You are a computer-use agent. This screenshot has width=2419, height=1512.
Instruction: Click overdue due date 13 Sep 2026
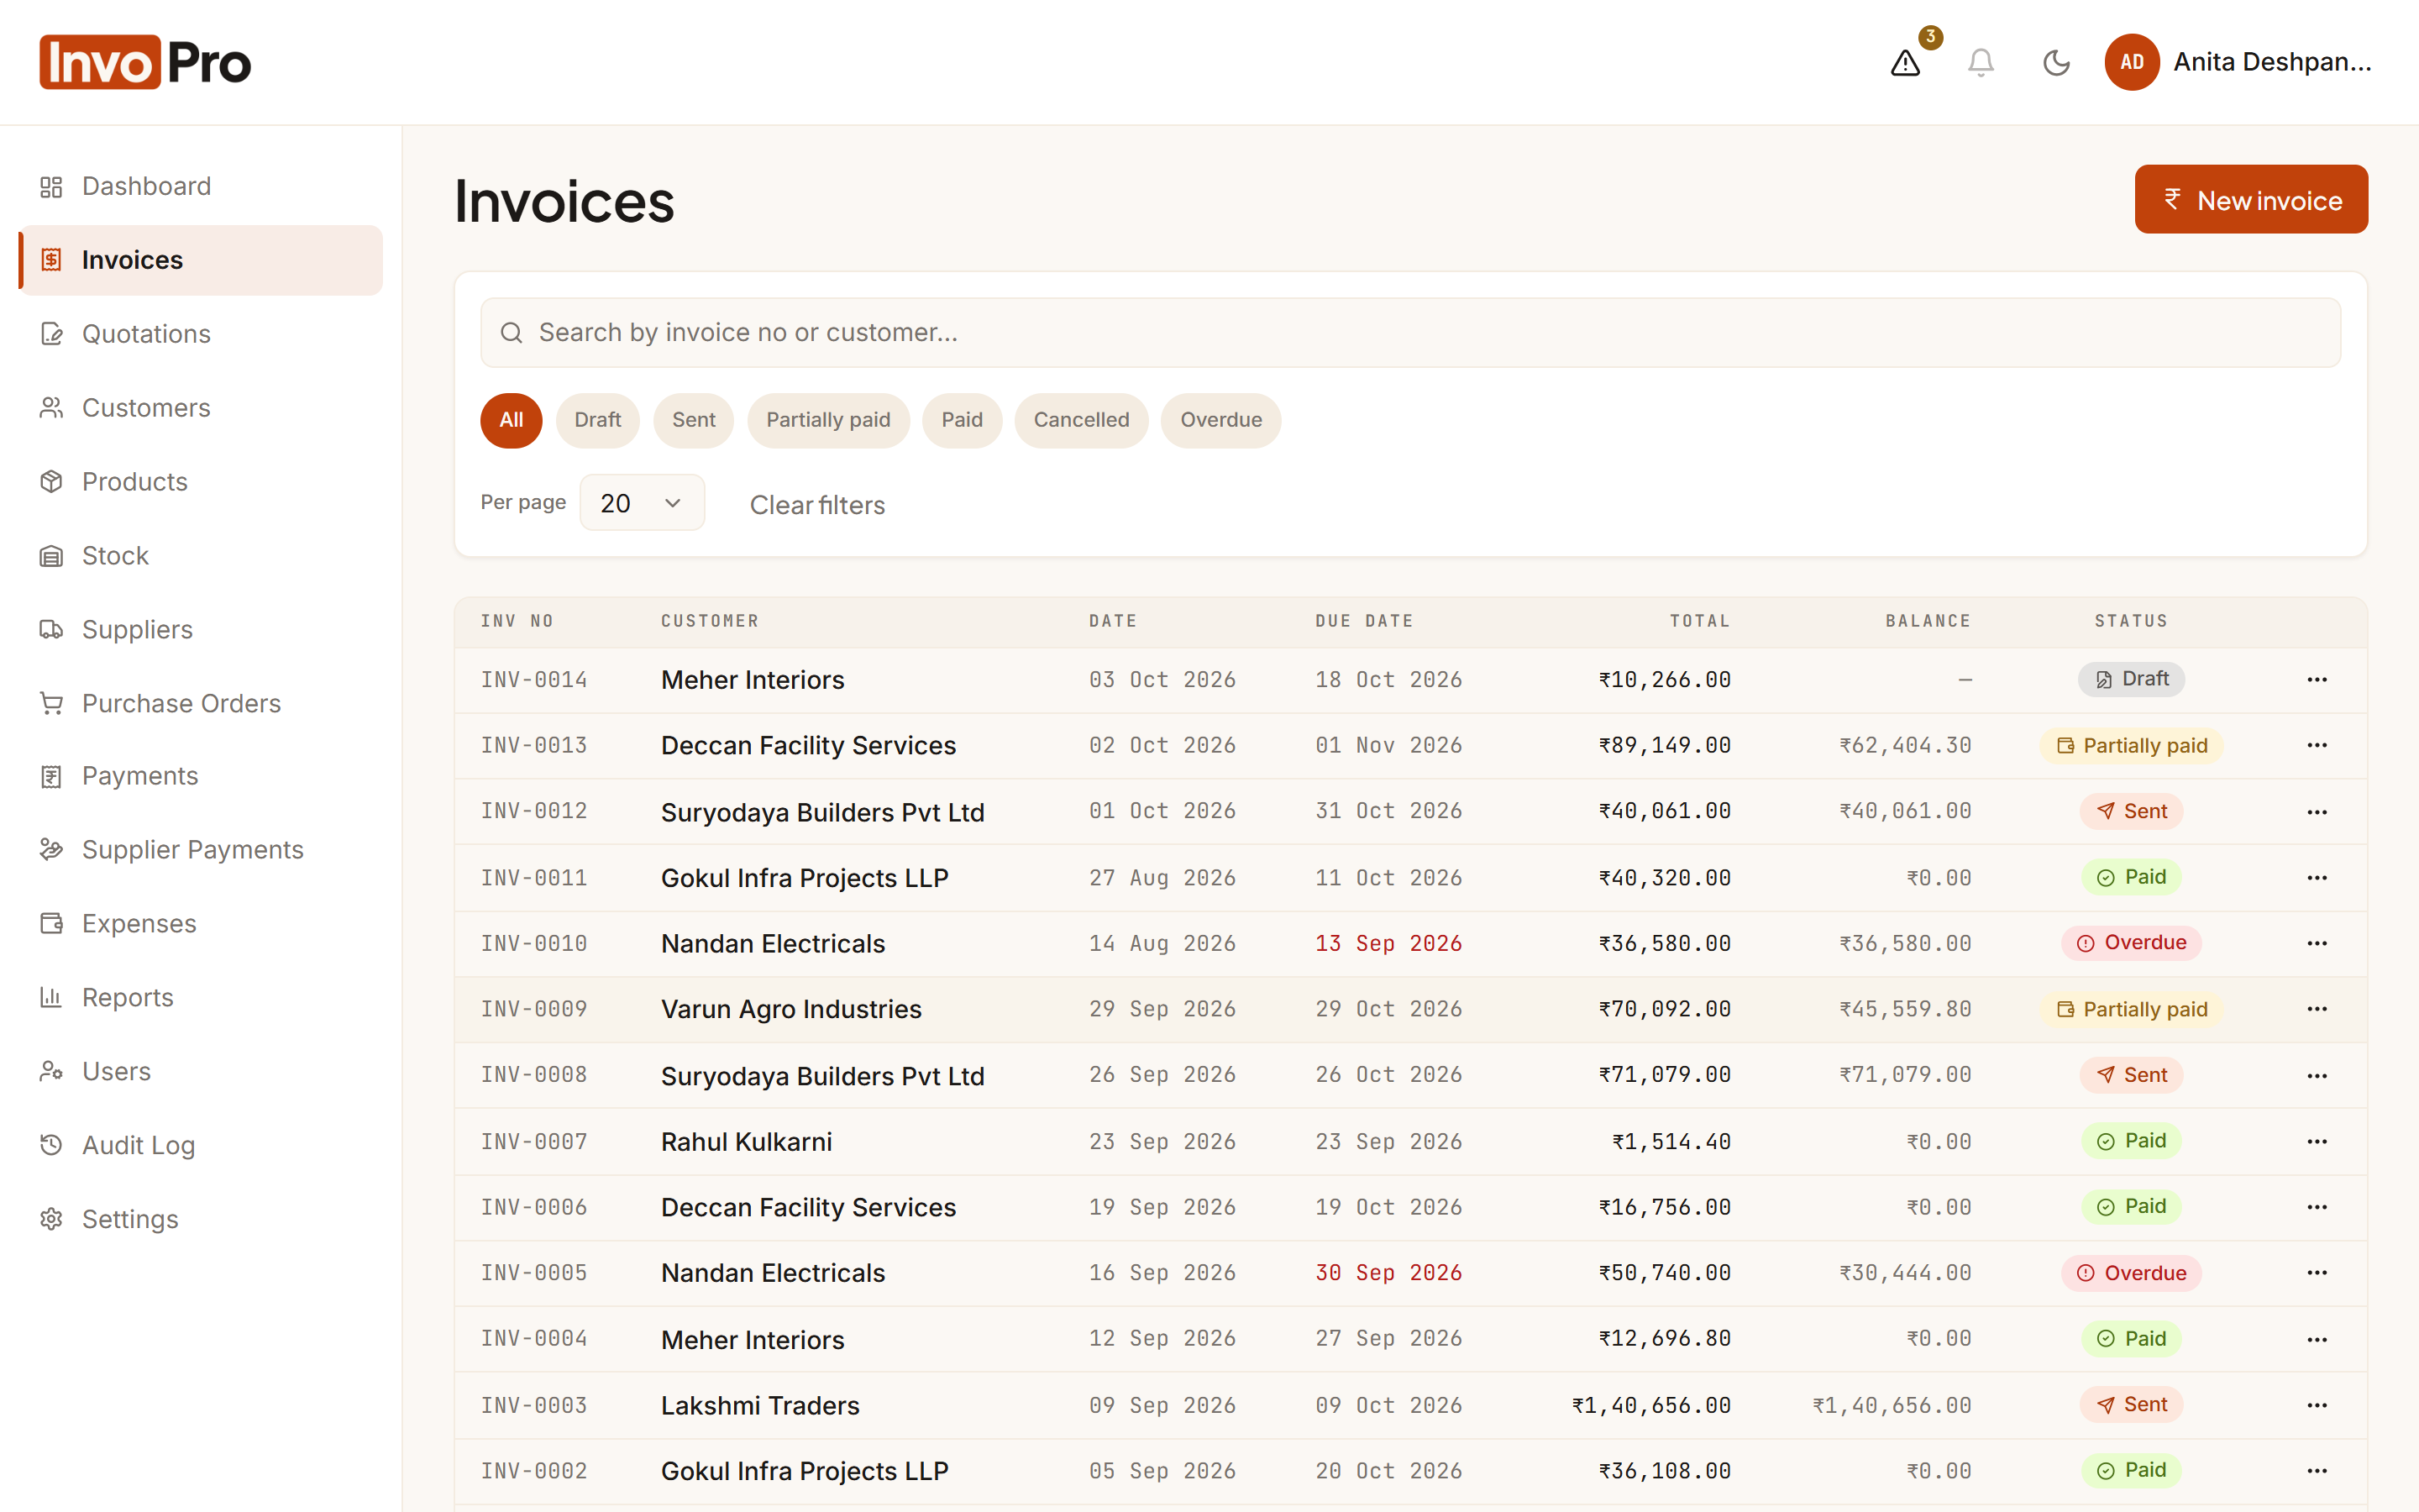tap(1388, 944)
